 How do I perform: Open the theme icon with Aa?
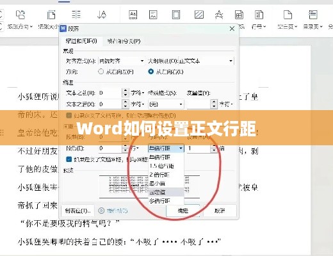point(133,15)
